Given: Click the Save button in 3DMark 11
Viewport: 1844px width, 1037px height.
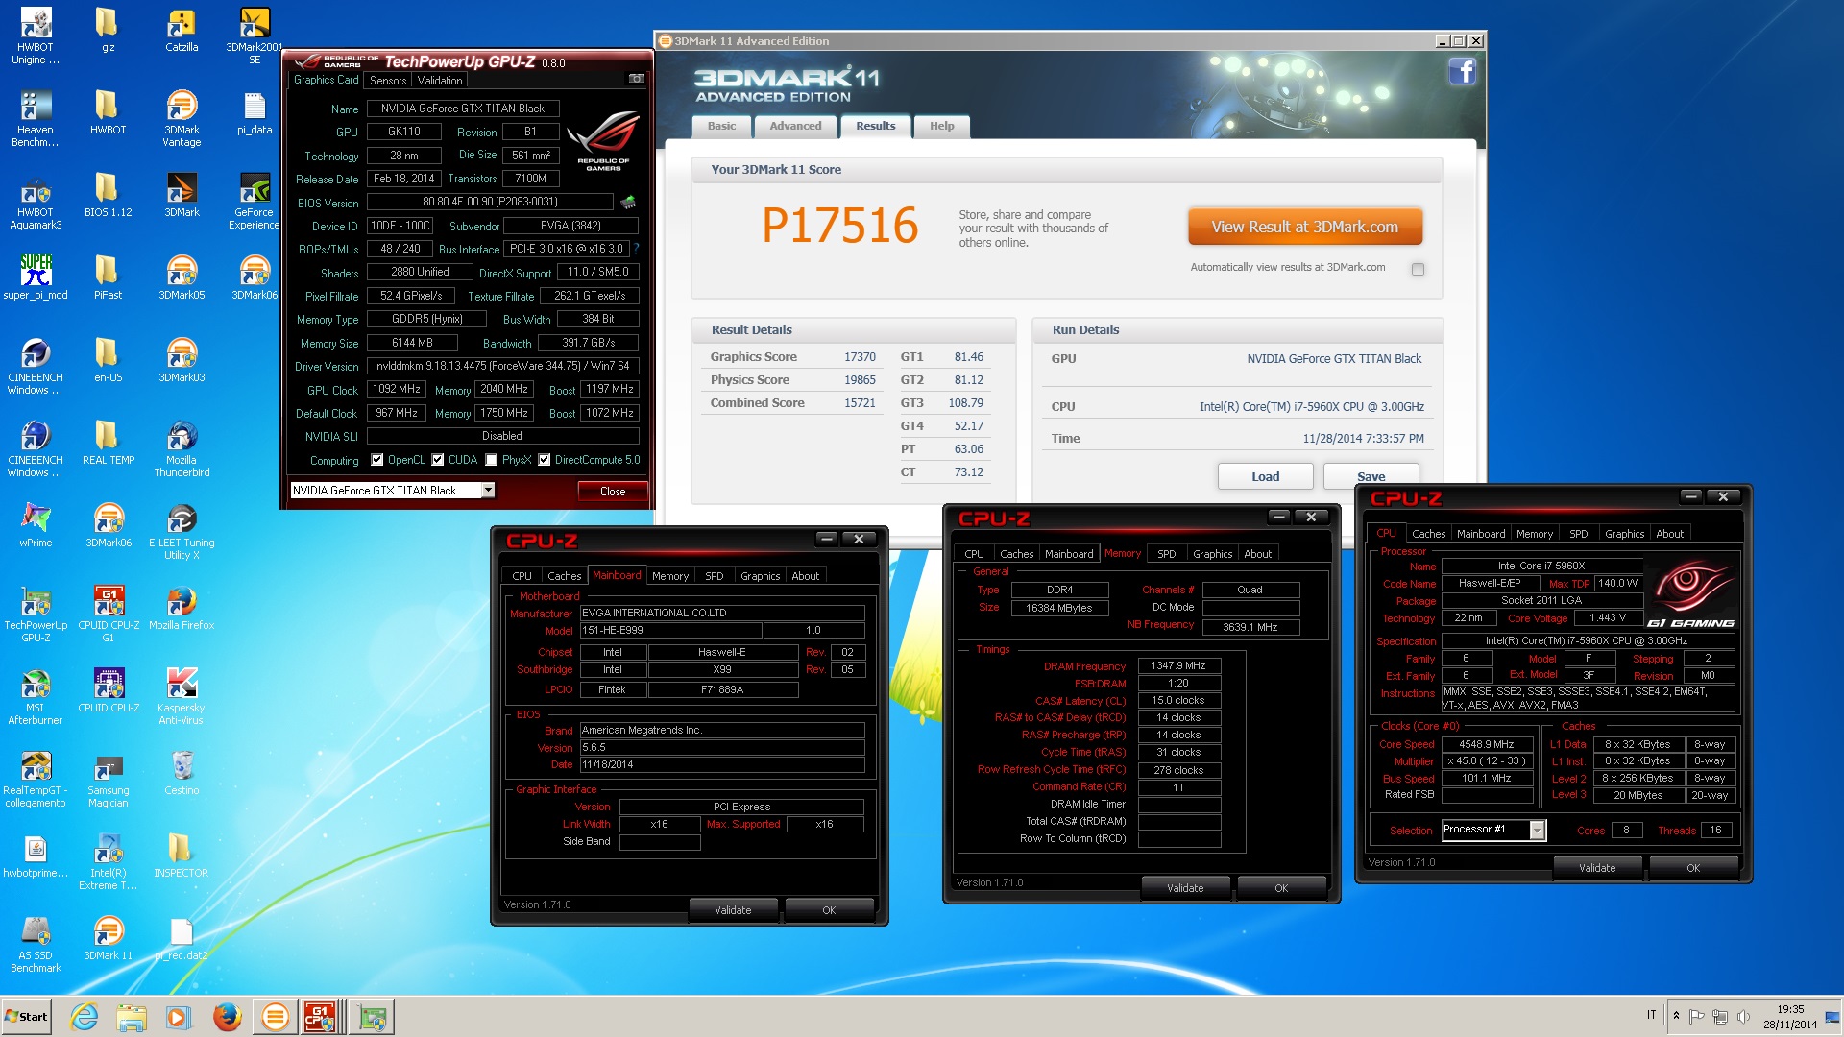Looking at the screenshot, I should pos(1371,476).
